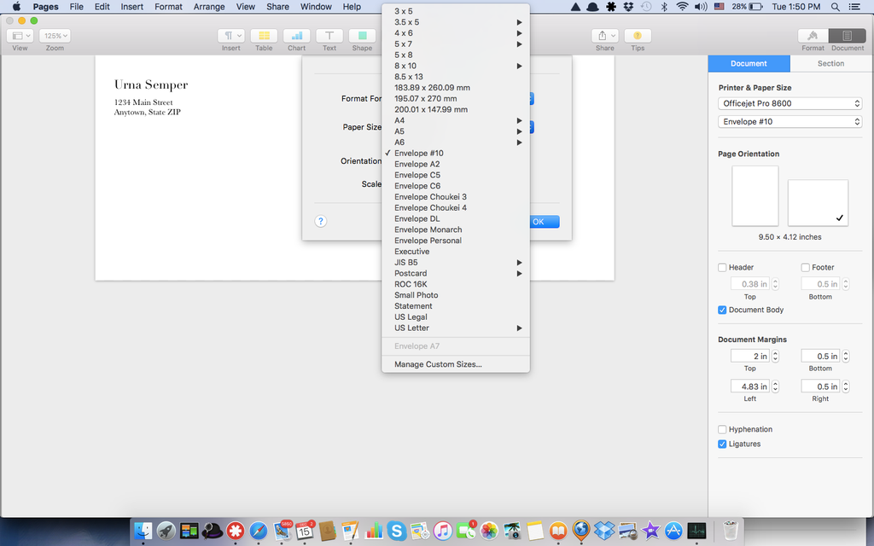Expand the A4 paper size submenu
874x546 pixels.
[456, 120]
